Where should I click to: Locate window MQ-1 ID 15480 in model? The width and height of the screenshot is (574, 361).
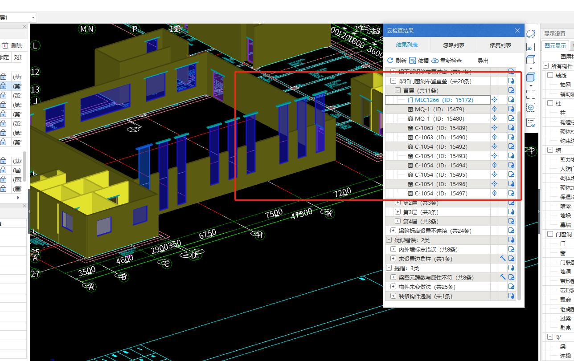click(x=494, y=118)
